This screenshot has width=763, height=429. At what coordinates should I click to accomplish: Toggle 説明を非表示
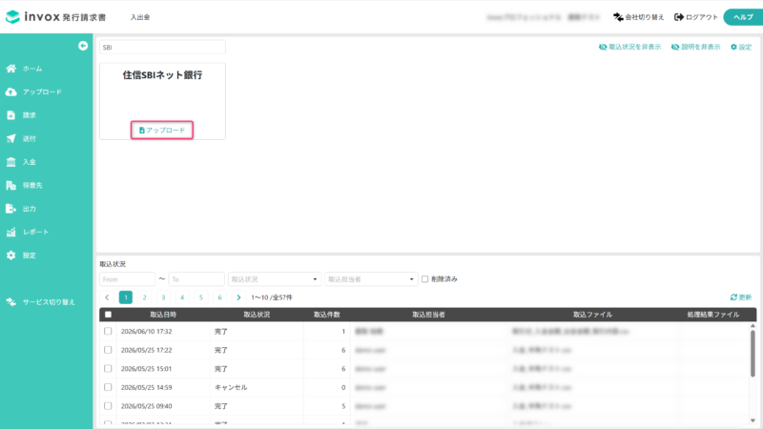click(695, 47)
